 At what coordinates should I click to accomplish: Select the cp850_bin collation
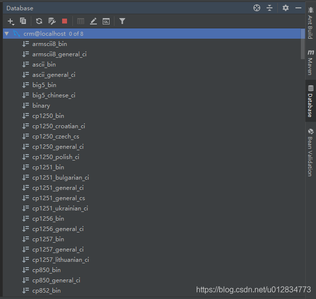tap(46, 270)
